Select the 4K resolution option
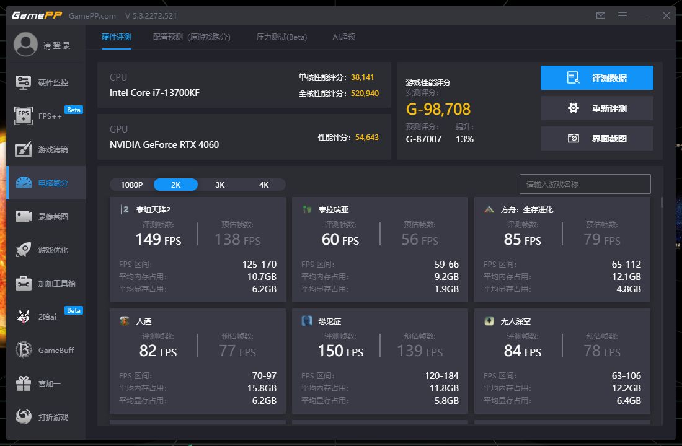Image resolution: width=682 pixels, height=446 pixels. click(x=264, y=185)
